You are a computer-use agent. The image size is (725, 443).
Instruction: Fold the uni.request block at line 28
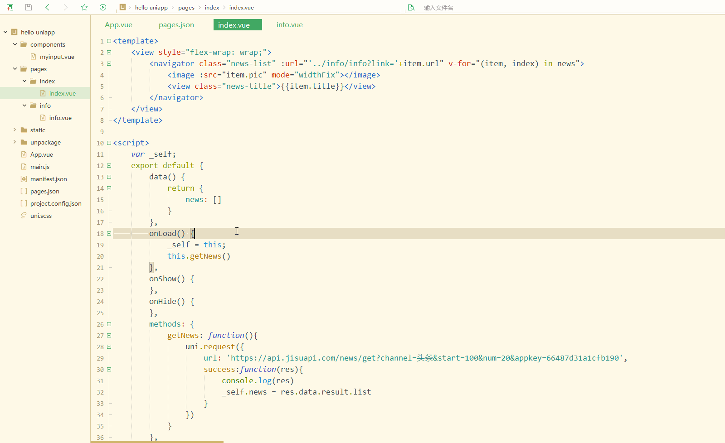click(x=109, y=347)
